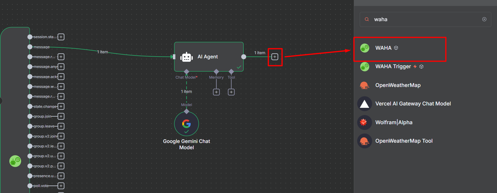Image resolution: width=497 pixels, height=193 pixels.
Task: Add a Tool sub-node to AI Agent
Action: coord(231,92)
